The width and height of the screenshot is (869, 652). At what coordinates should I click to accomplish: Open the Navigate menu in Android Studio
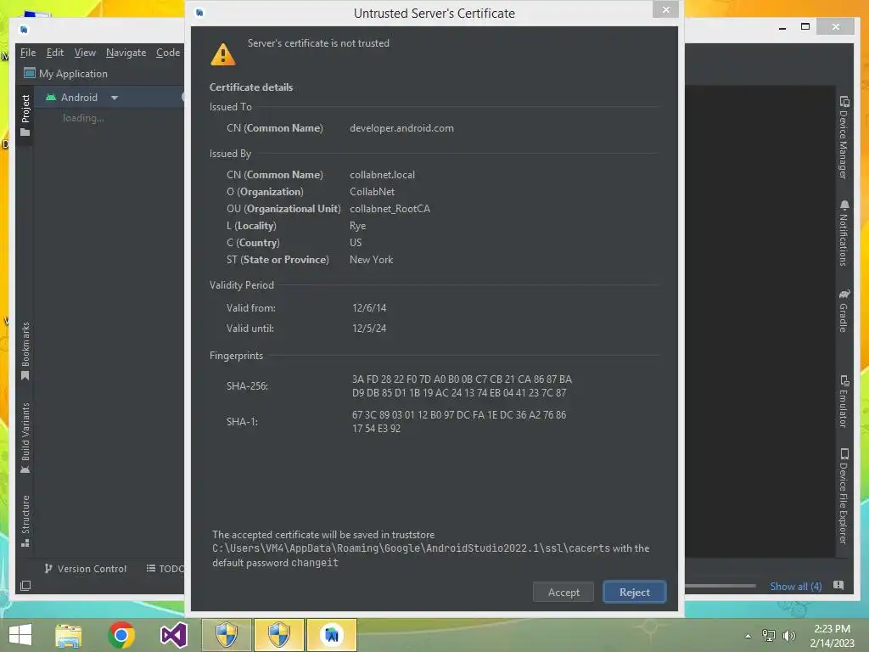126,53
